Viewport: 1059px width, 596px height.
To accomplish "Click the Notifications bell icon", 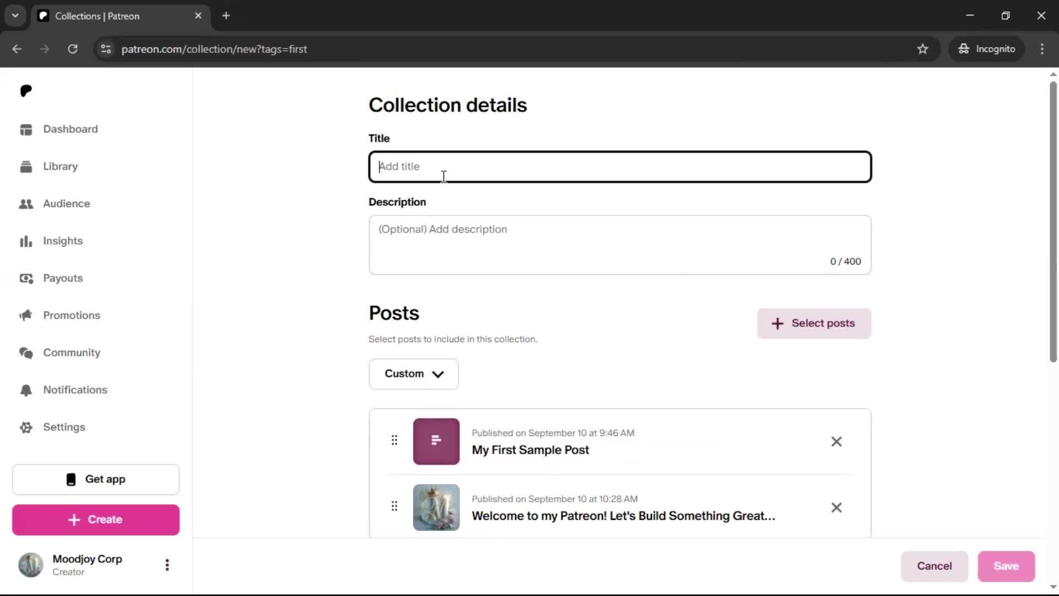I will coord(26,390).
